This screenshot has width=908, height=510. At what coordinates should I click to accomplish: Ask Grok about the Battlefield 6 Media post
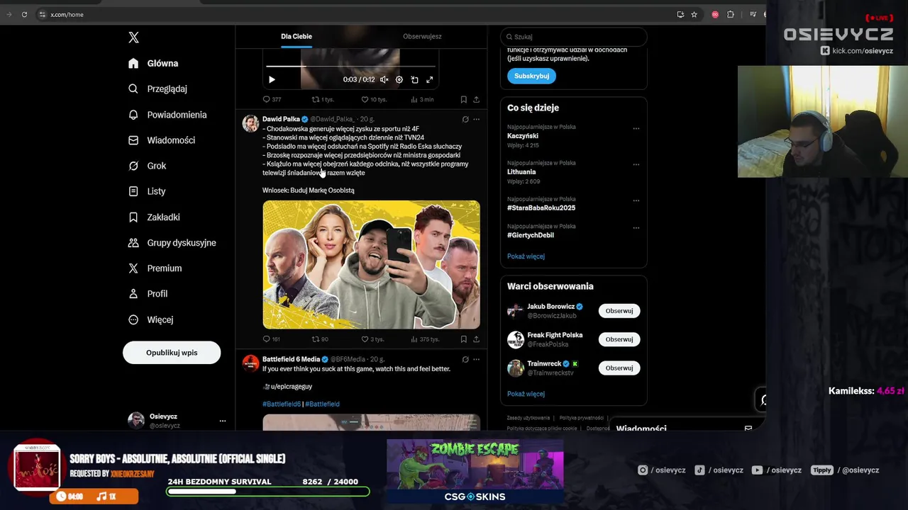465,359
